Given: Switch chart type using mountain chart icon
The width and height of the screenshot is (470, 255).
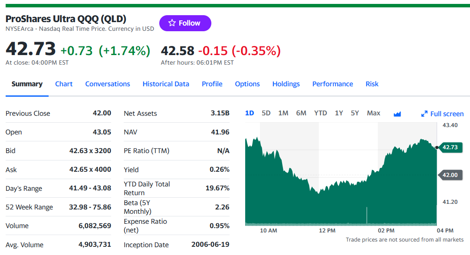Looking at the screenshot, I should tap(397, 114).
